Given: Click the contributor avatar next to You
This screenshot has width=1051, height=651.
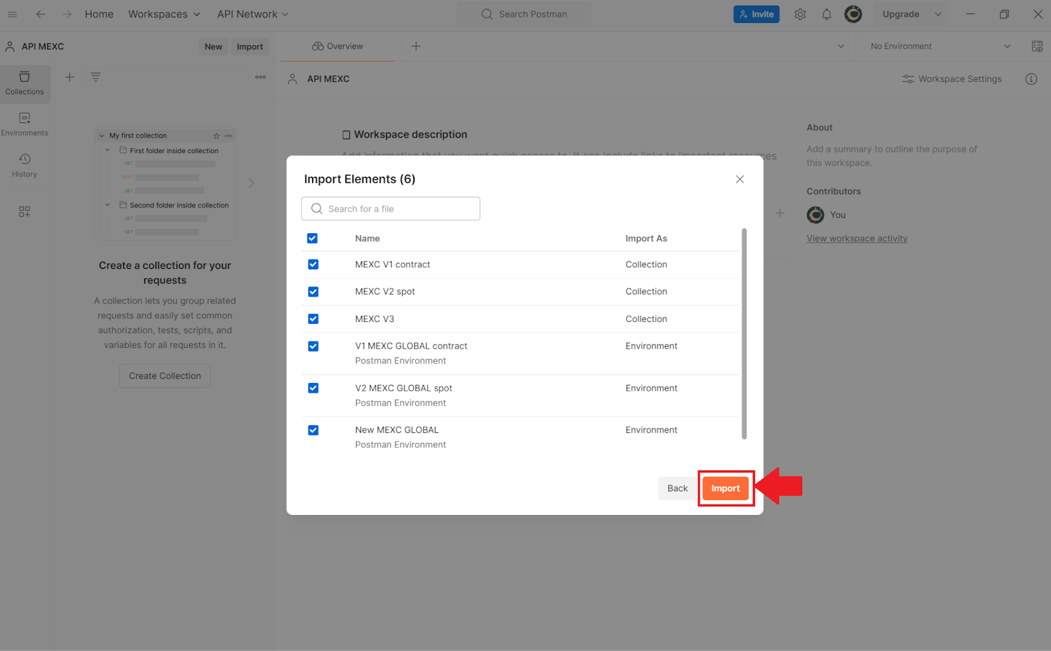Looking at the screenshot, I should click(815, 215).
